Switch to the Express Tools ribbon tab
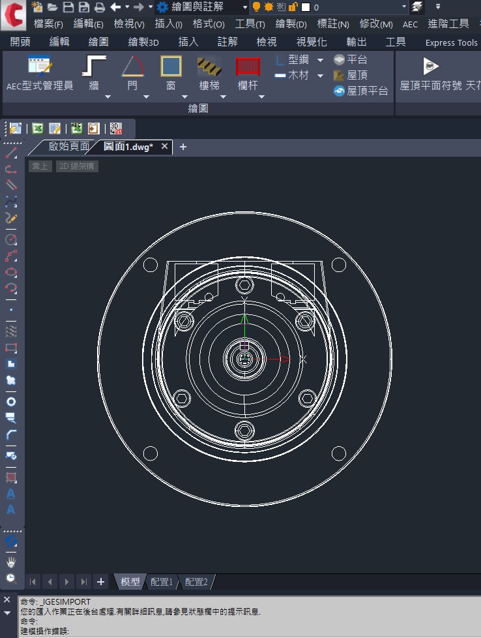The width and height of the screenshot is (481, 638). tap(451, 42)
